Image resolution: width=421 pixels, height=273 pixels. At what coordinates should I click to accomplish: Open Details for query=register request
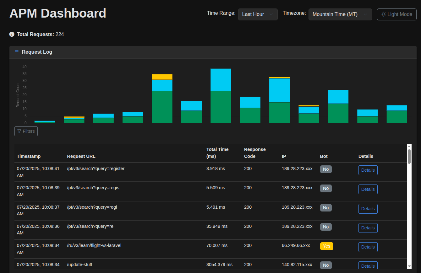pos(368,170)
